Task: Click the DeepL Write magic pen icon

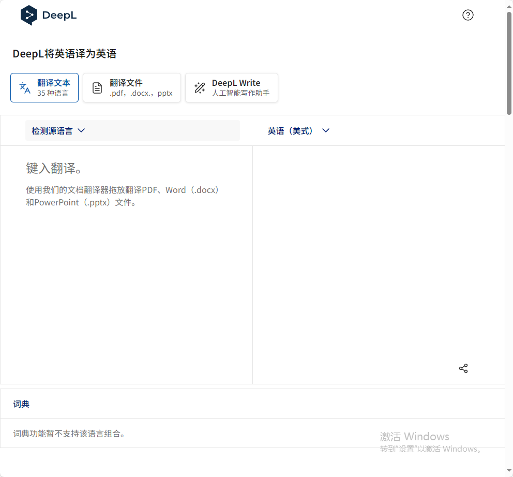Action: 200,88
